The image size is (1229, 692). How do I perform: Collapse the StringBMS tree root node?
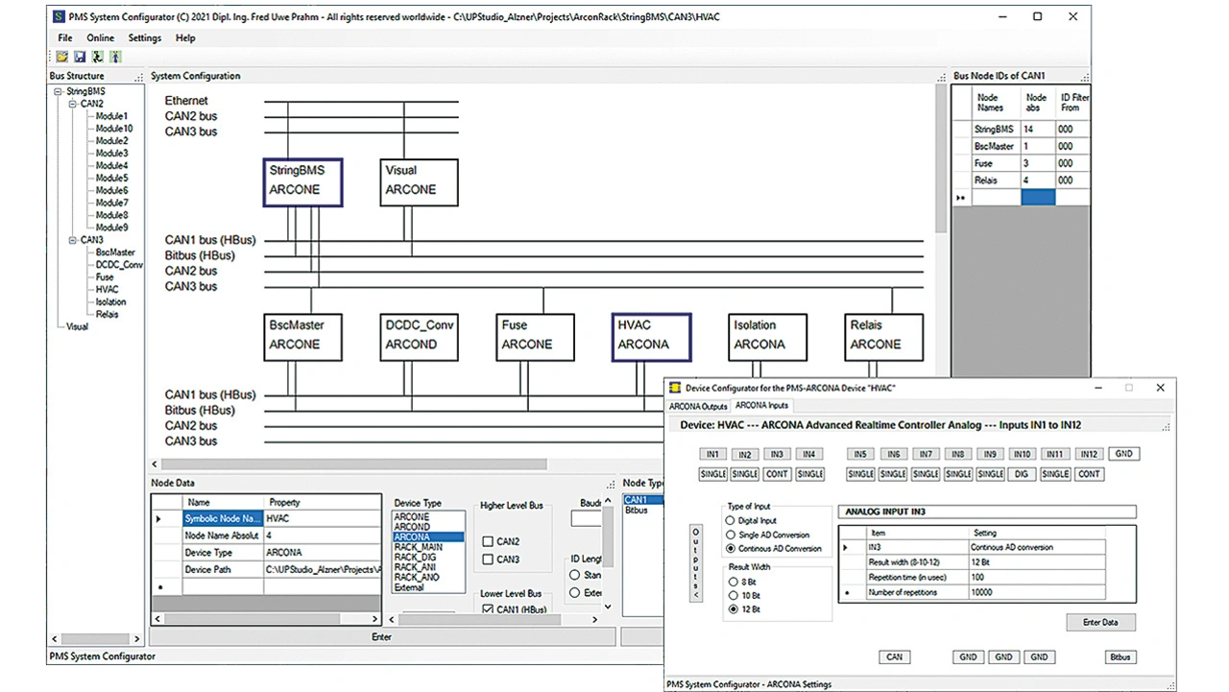pyautogui.click(x=59, y=91)
